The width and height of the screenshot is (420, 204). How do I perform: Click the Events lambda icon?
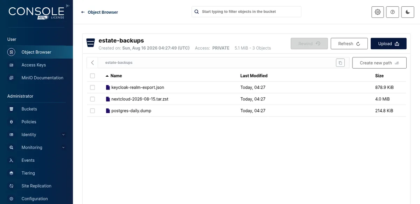coord(12,160)
